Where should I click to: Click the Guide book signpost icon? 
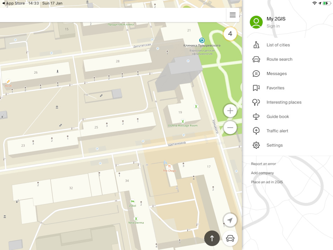pyautogui.click(x=256, y=117)
